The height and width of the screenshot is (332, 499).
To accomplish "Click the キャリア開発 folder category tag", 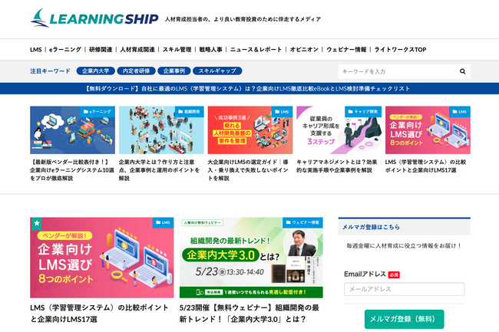I will point(363,111).
